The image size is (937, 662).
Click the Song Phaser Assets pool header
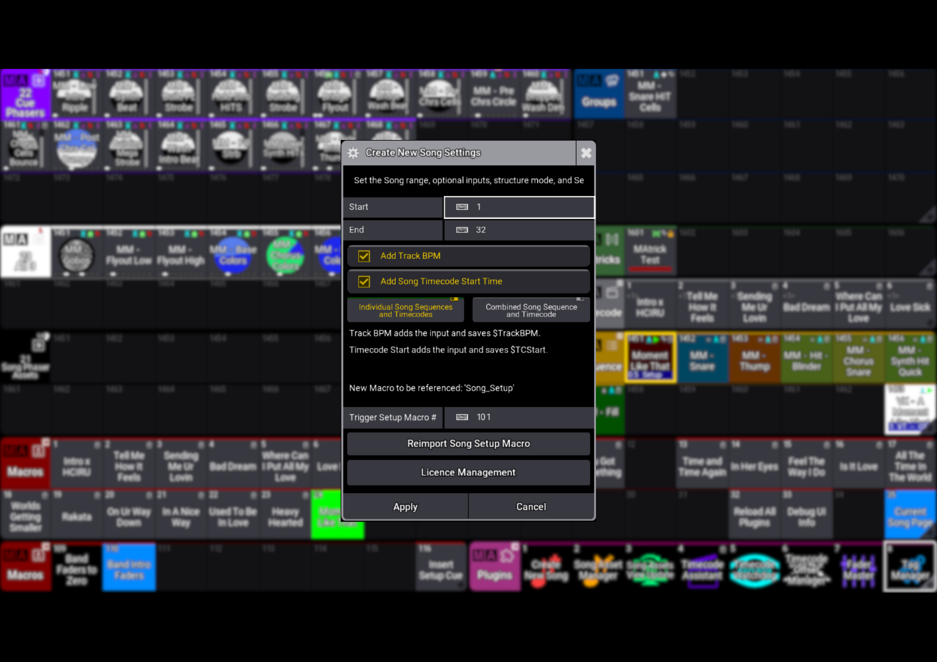(25, 358)
